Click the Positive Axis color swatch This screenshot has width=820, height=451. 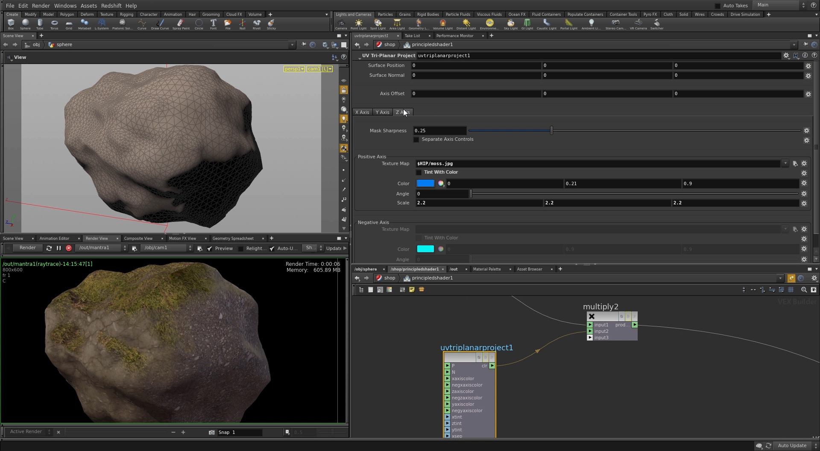click(x=425, y=183)
